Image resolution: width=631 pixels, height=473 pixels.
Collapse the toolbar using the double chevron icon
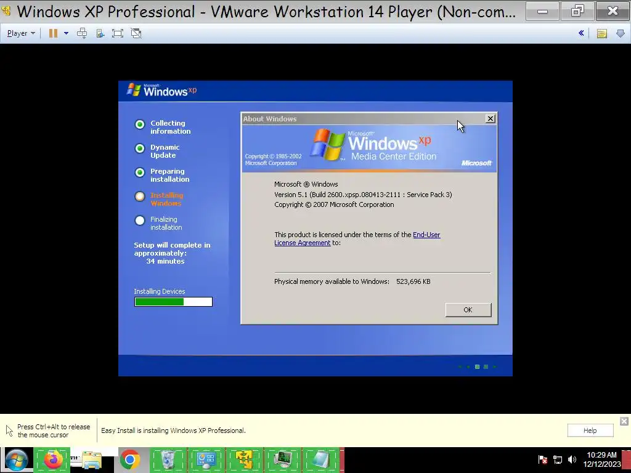pos(581,33)
